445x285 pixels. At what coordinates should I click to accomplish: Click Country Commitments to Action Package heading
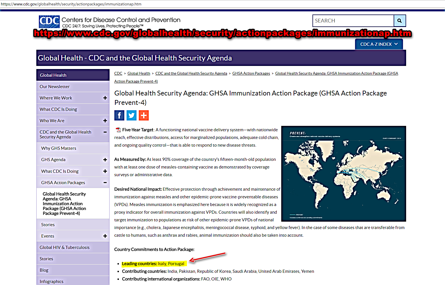[154, 249]
